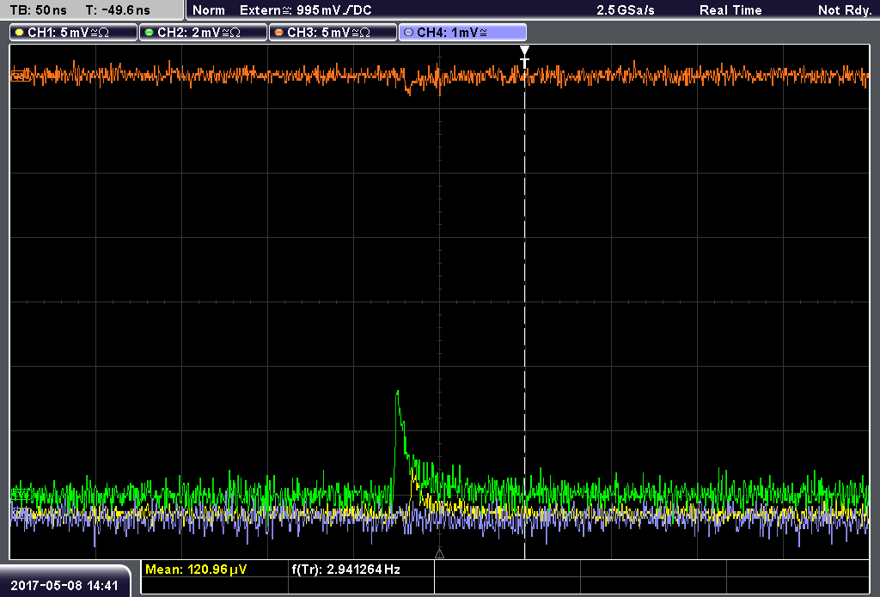Click the 2017-05-08 14:41 date stamp

point(64,585)
